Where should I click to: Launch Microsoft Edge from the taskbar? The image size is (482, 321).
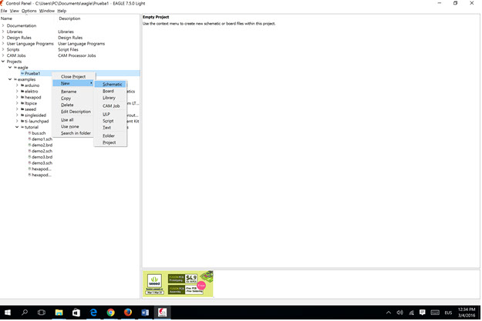coord(93,313)
